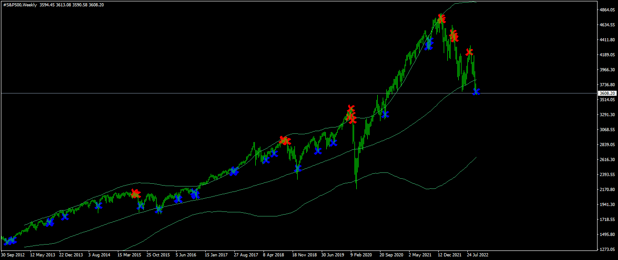
Task: Click the red marker cluster from 2015 near 2100
Action: pos(136,194)
